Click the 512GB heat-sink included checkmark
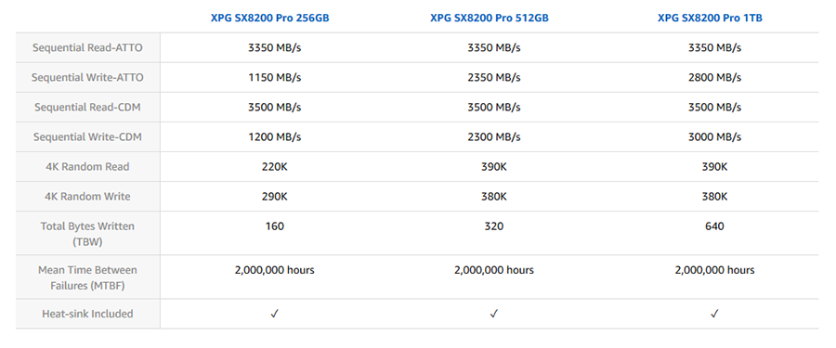The width and height of the screenshot is (836, 348). pyautogui.click(x=494, y=314)
